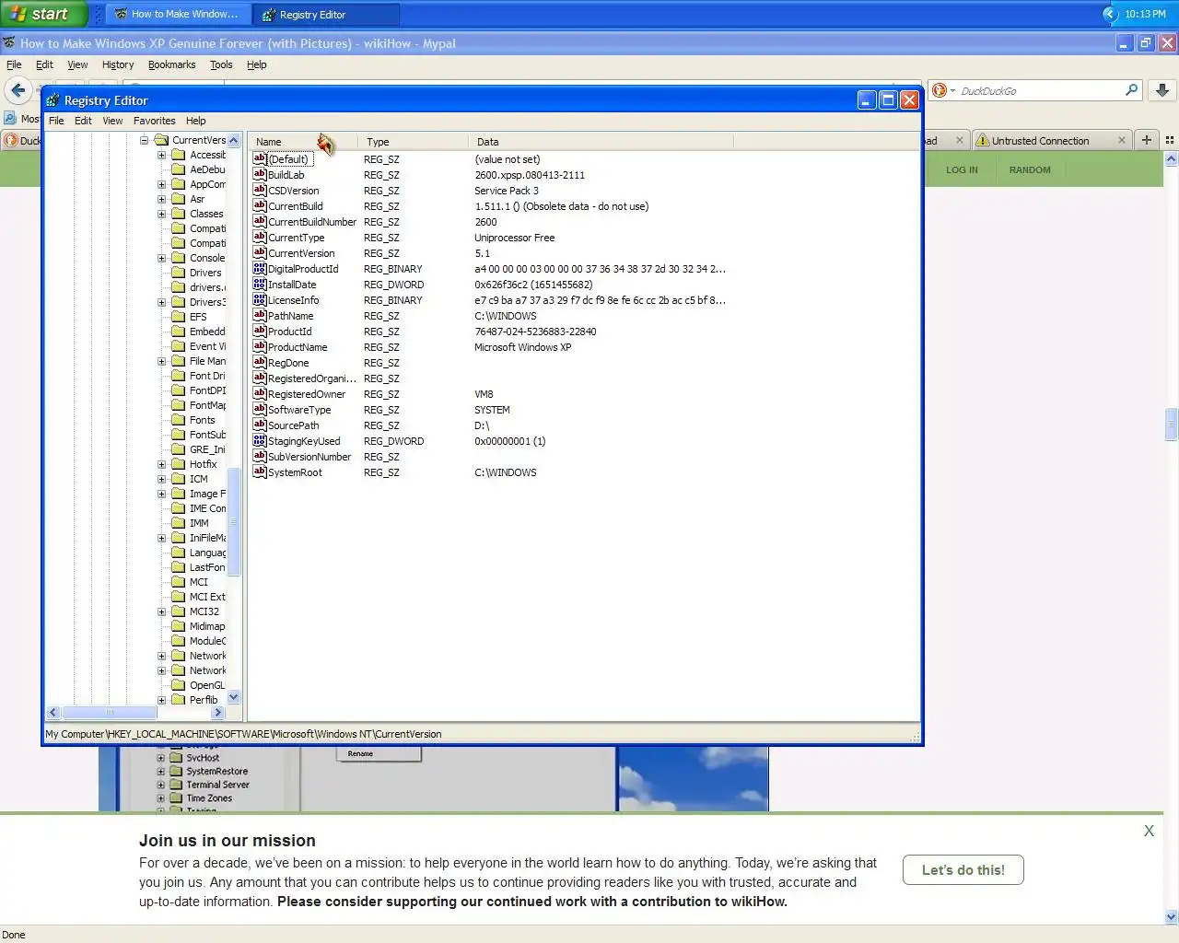Image resolution: width=1179 pixels, height=943 pixels.
Task: Expand the MCI32 key node
Action: pyautogui.click(x=162, y=611)
